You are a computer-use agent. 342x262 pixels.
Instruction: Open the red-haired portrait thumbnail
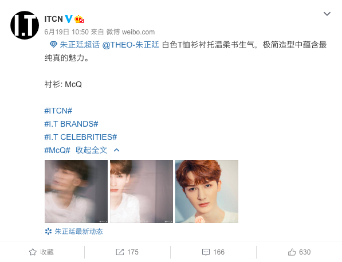207,191
